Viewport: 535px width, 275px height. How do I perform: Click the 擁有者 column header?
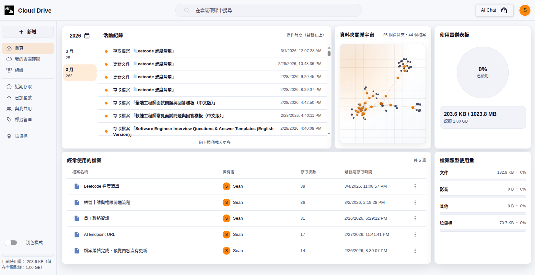point(228,172)
